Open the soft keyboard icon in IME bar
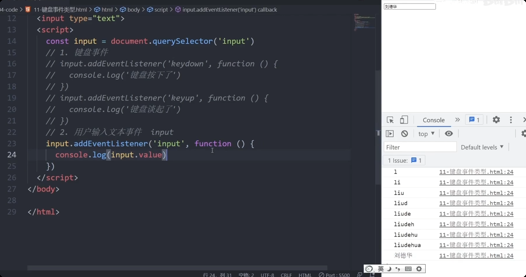 pyautogui.click(x=408, y=269)
